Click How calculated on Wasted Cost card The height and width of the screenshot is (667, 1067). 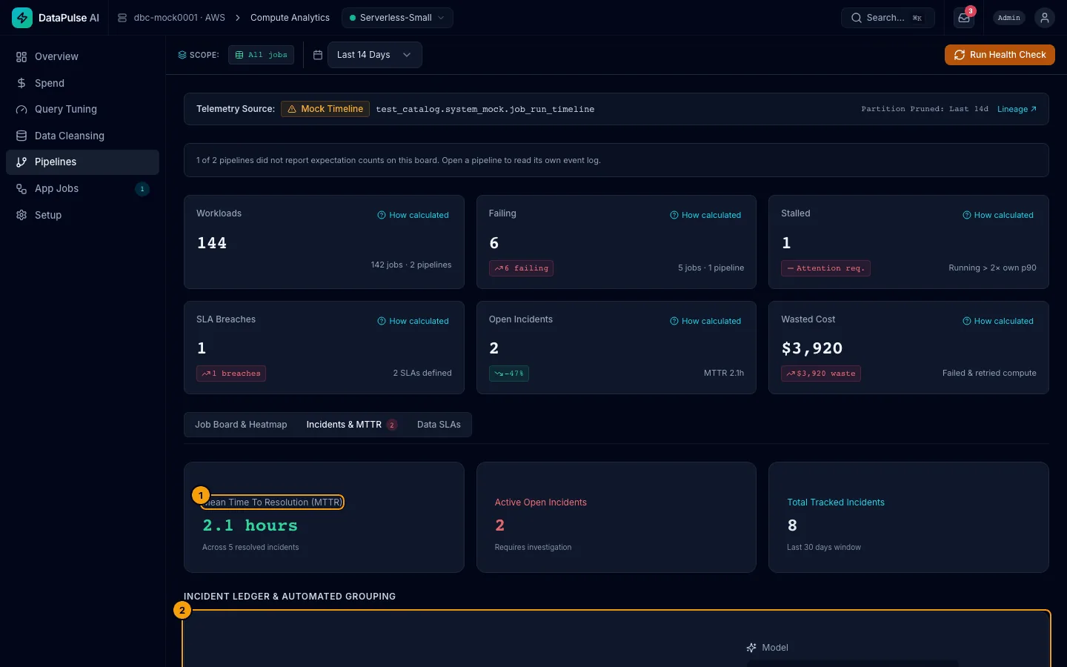998,321
